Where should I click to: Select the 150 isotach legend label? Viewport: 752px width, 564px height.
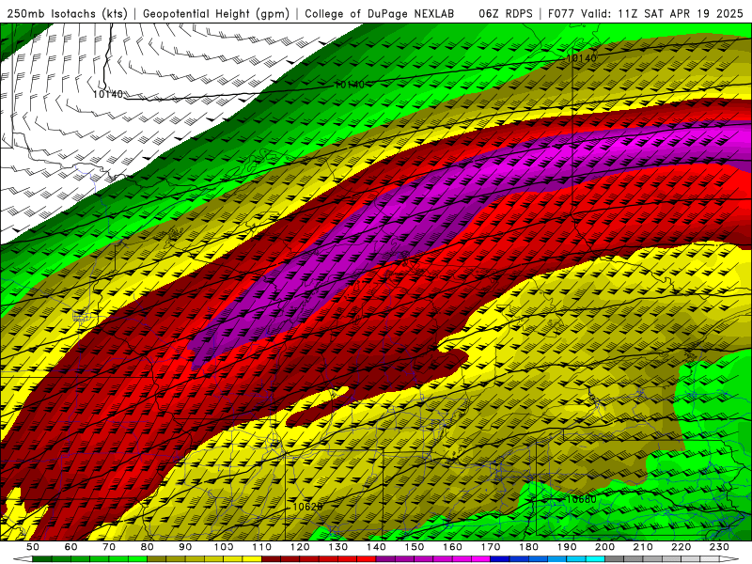[x=415, y=547]
